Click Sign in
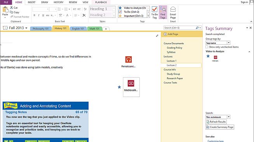254x142 pixels. (x=244, y=2)
